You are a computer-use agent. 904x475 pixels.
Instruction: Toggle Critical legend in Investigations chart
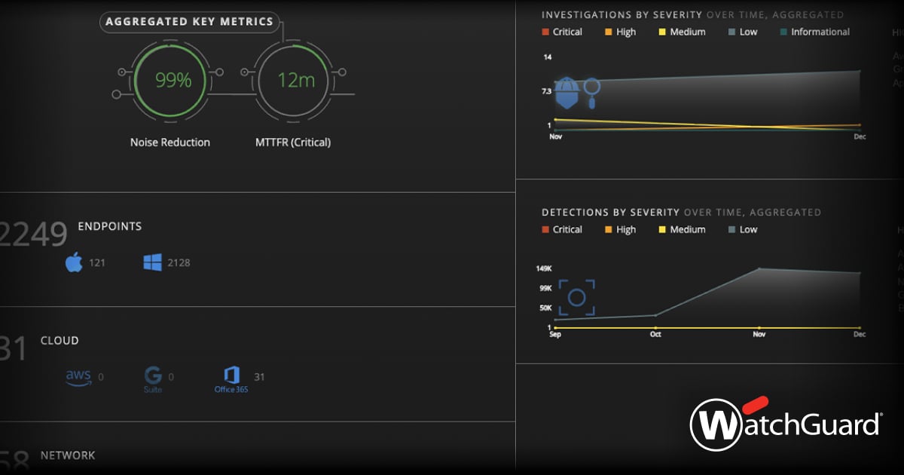point(562,32)
